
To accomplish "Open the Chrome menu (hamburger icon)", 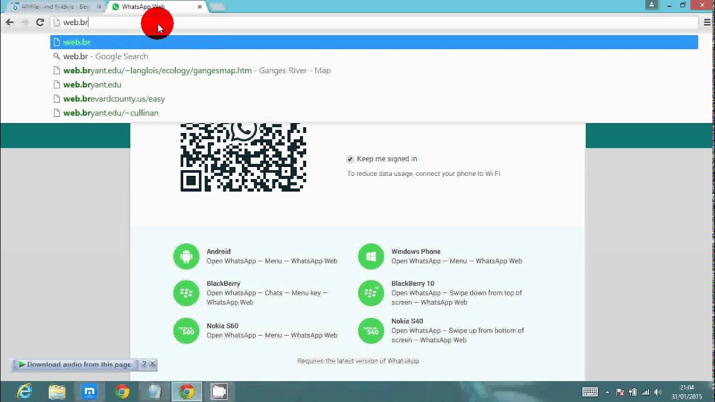I will tap(707, 22).
